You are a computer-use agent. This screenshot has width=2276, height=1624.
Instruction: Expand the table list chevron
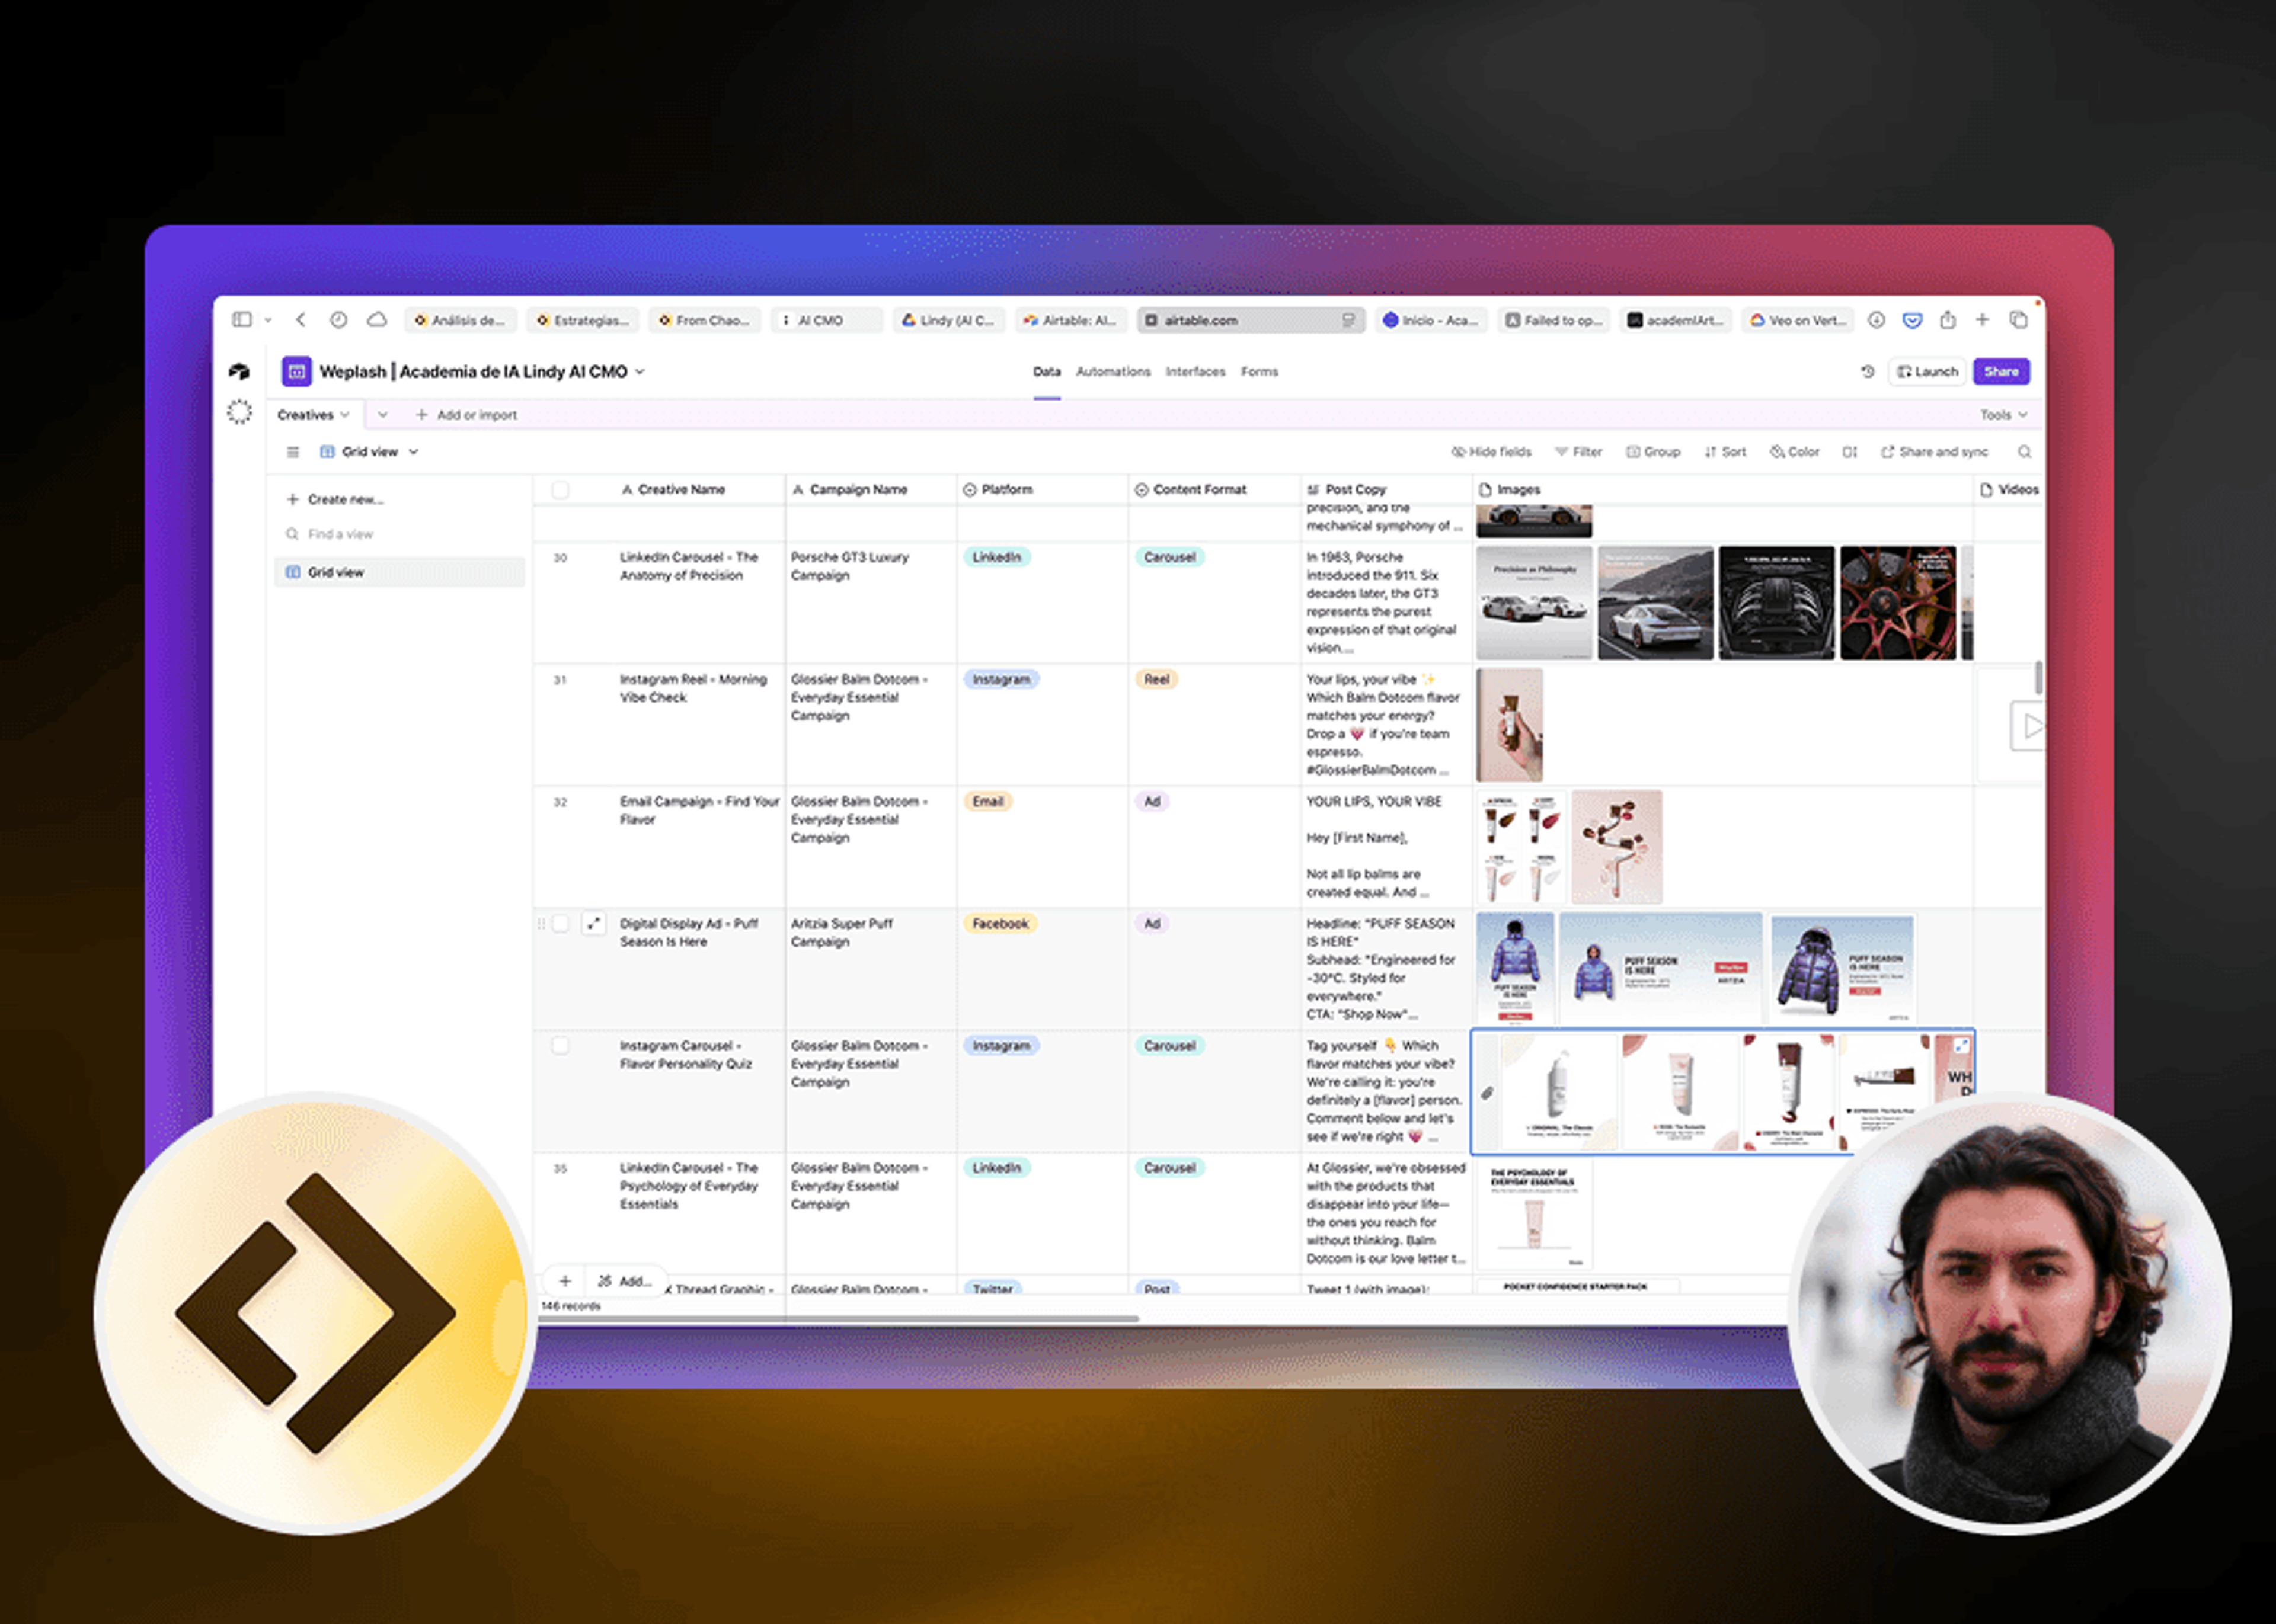coord(382,415)
